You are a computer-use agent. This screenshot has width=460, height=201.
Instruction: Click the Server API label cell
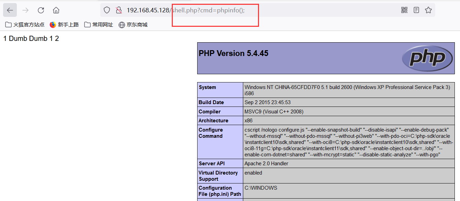click(220, 164)
